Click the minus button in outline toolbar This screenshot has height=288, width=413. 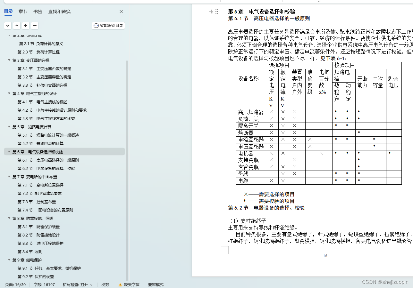(35, 26)
